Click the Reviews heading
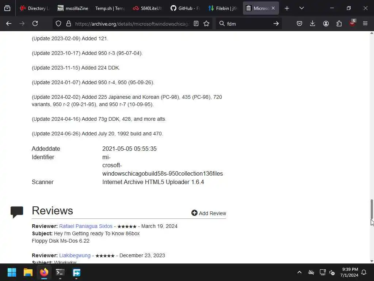Screen dimensions: 374x281 coord(52,211)
